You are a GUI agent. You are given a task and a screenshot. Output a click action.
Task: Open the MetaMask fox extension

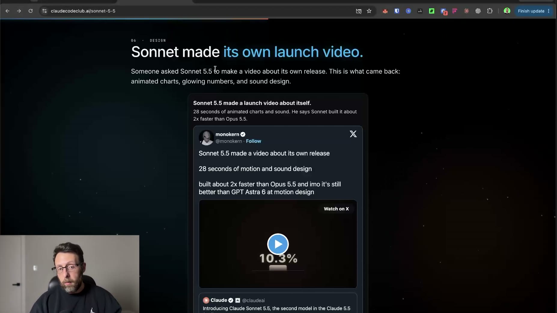click(x=385, y=11)
